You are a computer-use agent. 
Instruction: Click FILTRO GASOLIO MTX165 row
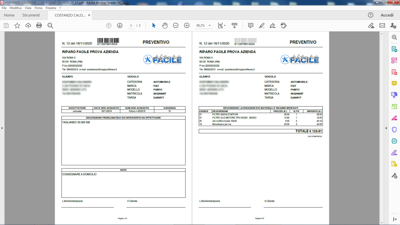point(260,114)
